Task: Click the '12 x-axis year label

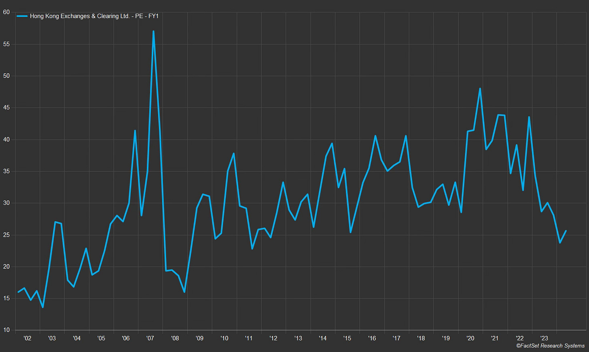Action: tap(273, 338)
